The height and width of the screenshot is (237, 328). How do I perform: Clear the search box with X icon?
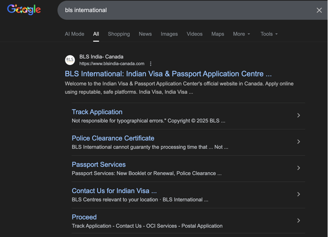[319, 10]
